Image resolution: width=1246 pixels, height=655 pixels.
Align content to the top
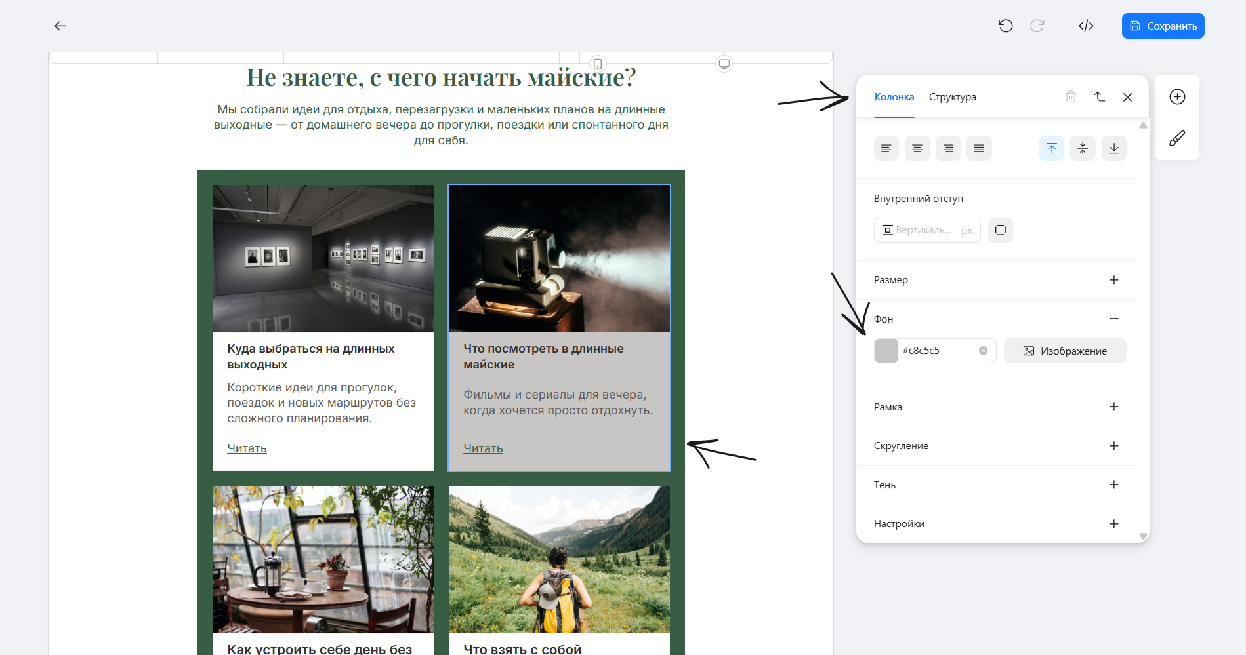1052,148
